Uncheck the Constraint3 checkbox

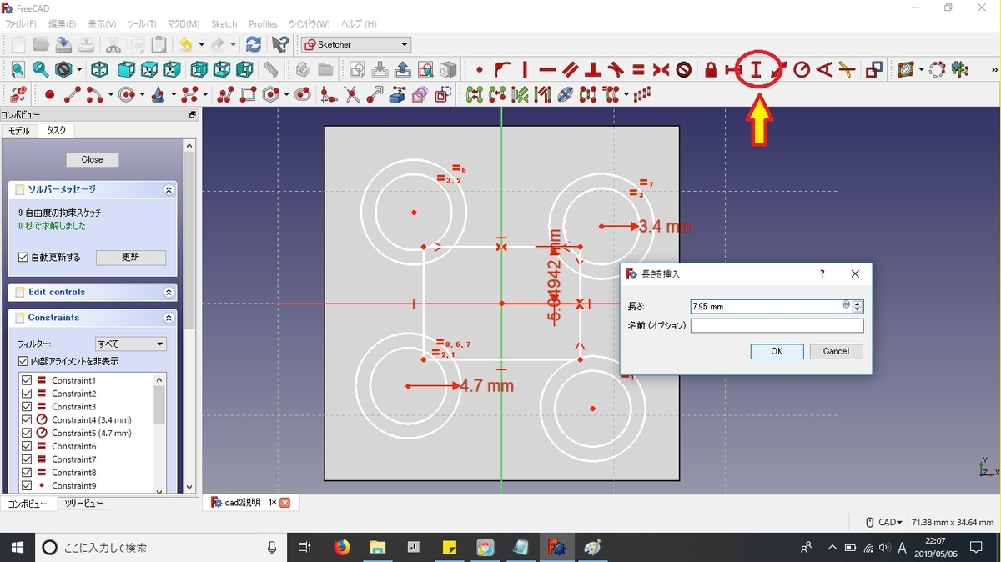tap(27, 407)
